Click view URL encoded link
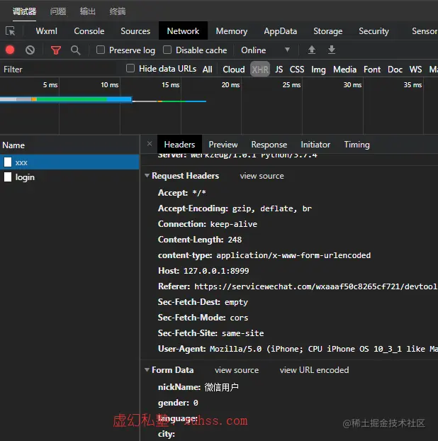The height and width of the screenshot is (441, 438). (314, 370)
